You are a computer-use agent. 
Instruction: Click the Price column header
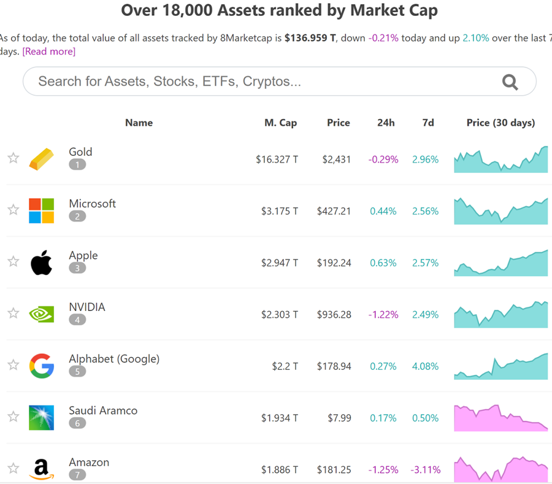[338, 123]
